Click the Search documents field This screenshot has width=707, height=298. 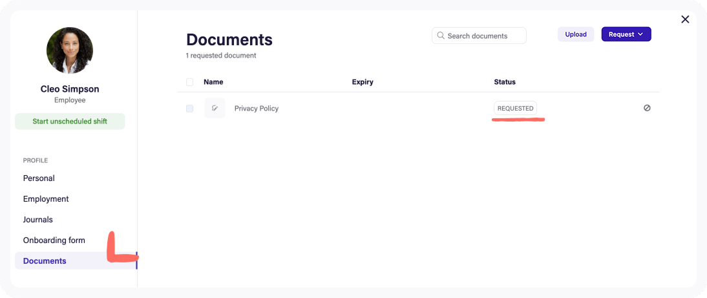pos(479,36)
